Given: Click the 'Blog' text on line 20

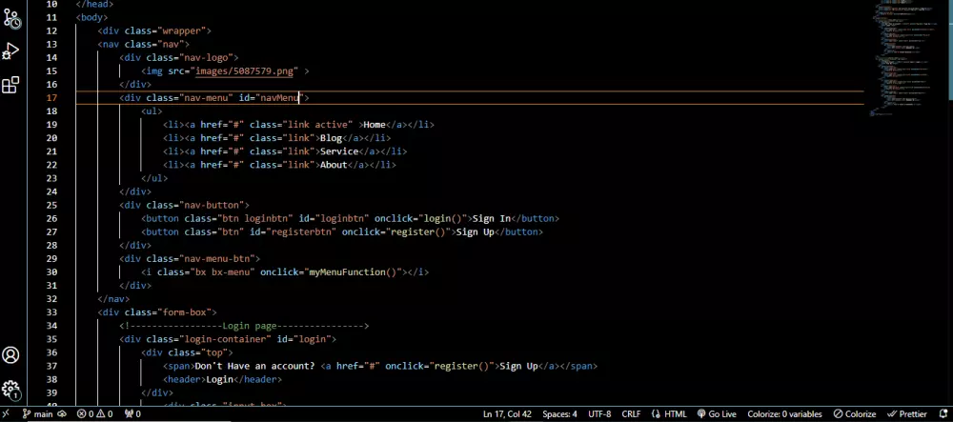Looking at the screenshot, I should 332,138.
